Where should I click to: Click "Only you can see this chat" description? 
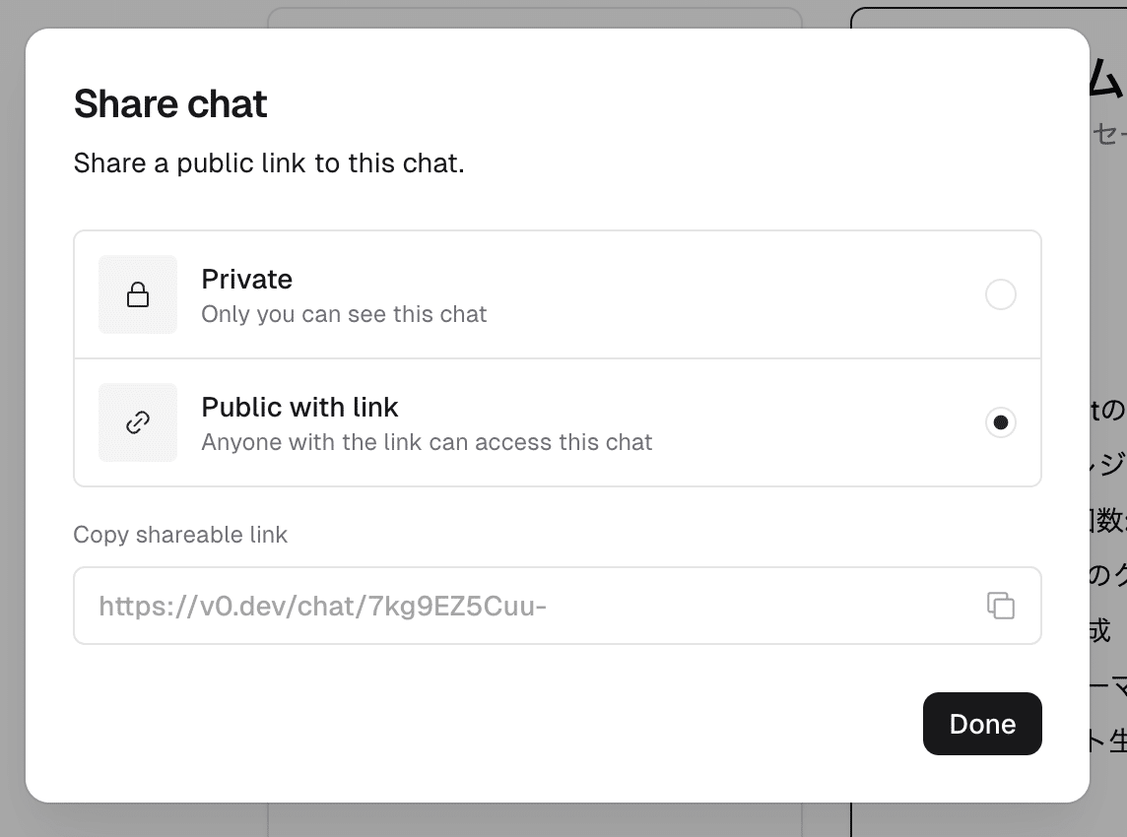tap(344, 315)
